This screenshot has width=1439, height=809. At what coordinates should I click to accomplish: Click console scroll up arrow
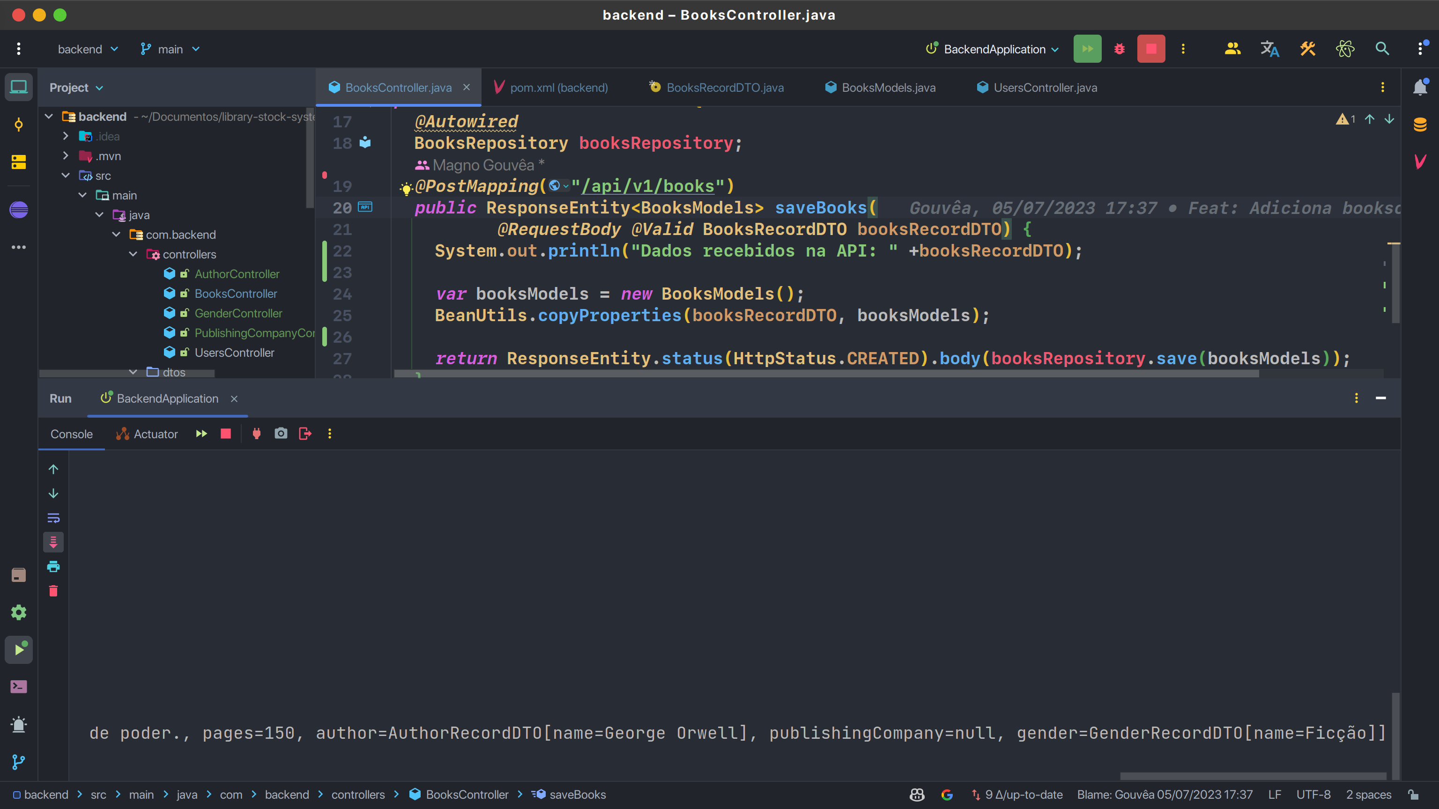(53, 469)
